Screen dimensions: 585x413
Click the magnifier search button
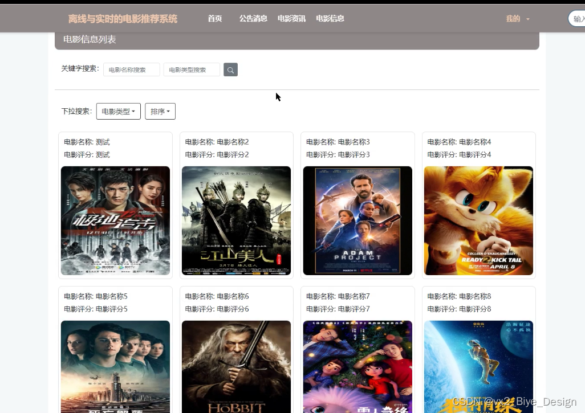pos(230,69)
